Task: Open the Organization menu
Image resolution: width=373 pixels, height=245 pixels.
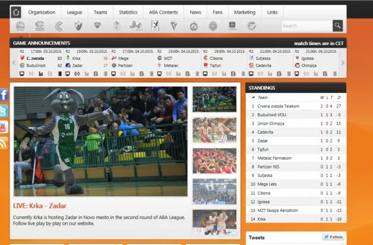Action: point(42,12)
